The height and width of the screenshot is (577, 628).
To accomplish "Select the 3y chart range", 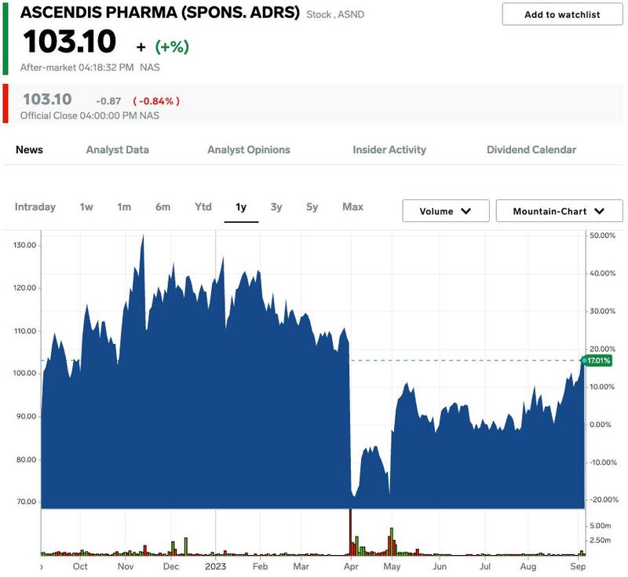I will 276,207.
